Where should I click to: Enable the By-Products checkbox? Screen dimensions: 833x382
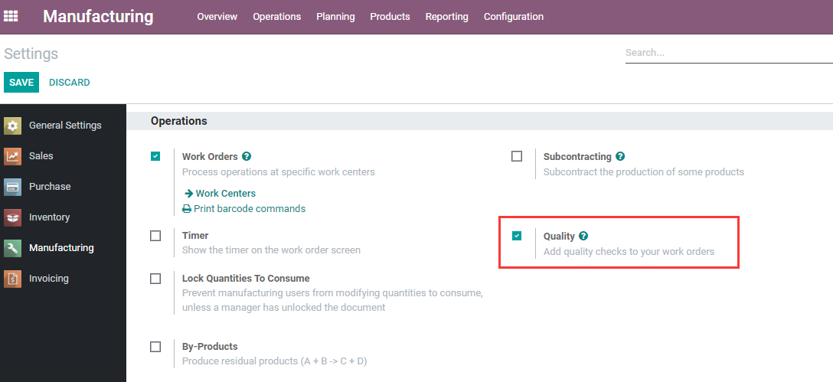click(155, 347)
